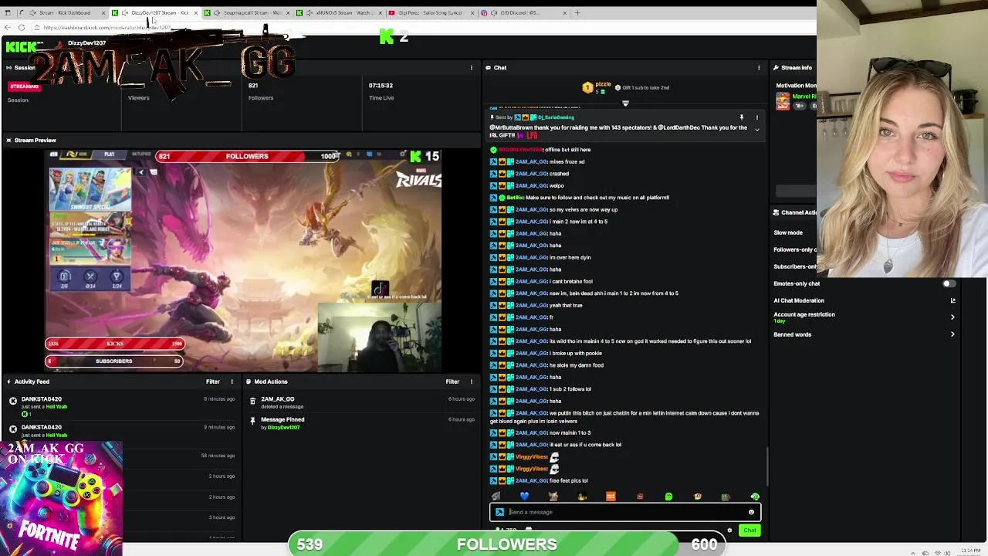988x556 pixels.
Task: Expand Account age restriction settings
Action: [952, 317]
